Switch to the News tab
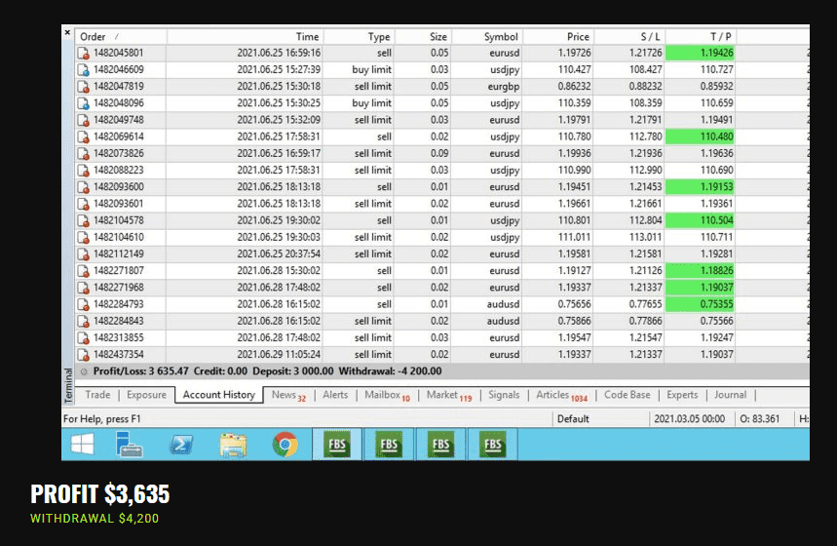 coord(288,395)
